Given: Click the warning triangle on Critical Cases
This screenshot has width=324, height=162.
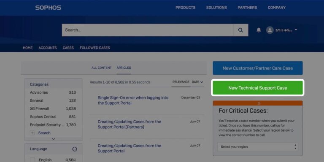Looking at the screenshot, I should pos(259,103).
